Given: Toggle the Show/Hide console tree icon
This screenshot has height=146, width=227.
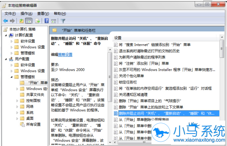Looking at the screenshot, I should [x=28, y=21].
